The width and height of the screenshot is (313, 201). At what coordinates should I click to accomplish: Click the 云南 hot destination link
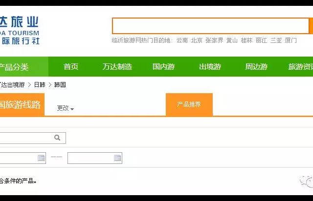(x=182, y=40)
